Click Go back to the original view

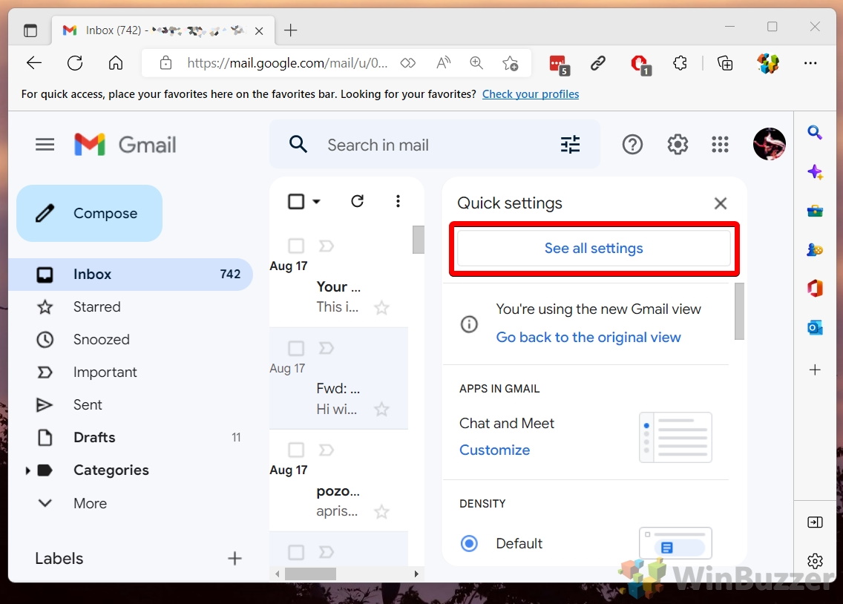(x=588, y=338)
